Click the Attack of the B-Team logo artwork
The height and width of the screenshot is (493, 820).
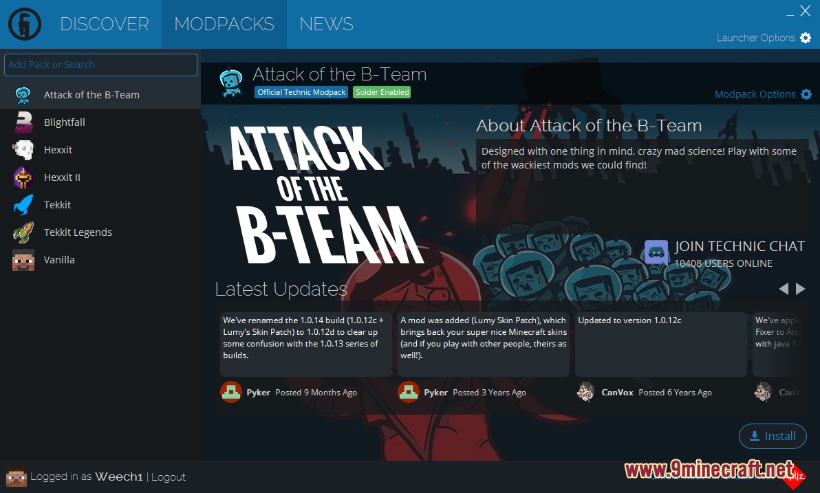pos(327,195)
